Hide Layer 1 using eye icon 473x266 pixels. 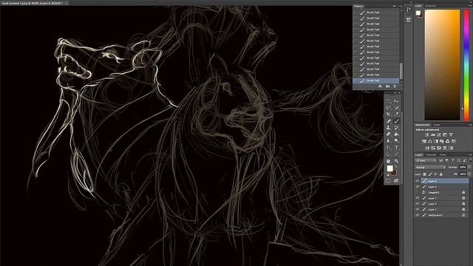pyautogui.click(x=418, y=209)
